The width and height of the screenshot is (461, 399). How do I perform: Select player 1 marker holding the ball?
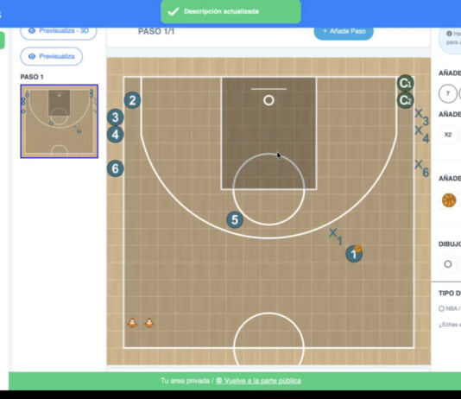point(354,254)
